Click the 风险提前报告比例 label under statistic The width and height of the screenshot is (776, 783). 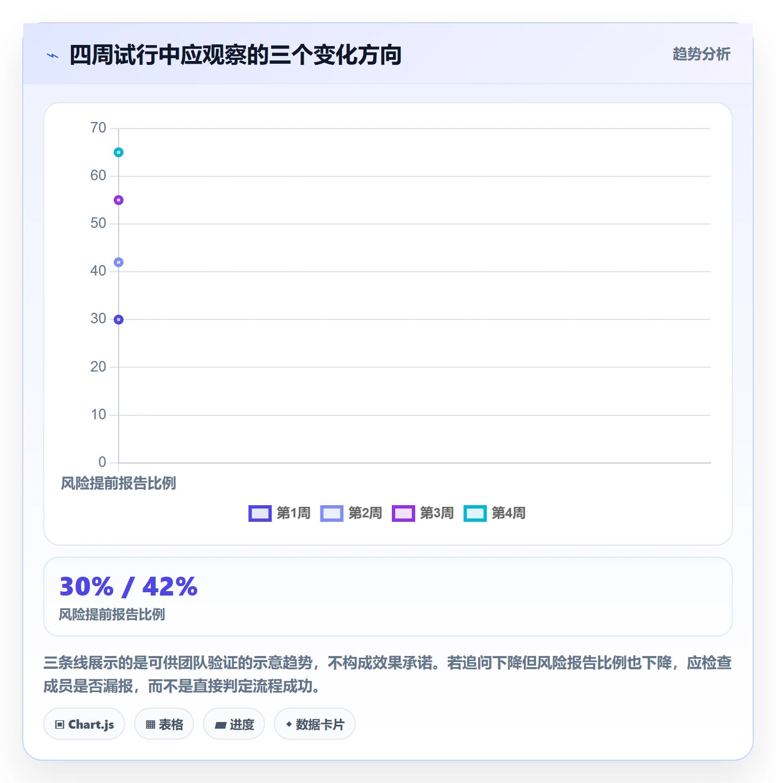(x=112, y=614)
